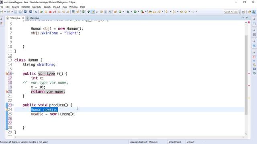The width and height of the screenshot is (257, 144).
Task: Collapse the fold marker at line 16
Action: 13,74
